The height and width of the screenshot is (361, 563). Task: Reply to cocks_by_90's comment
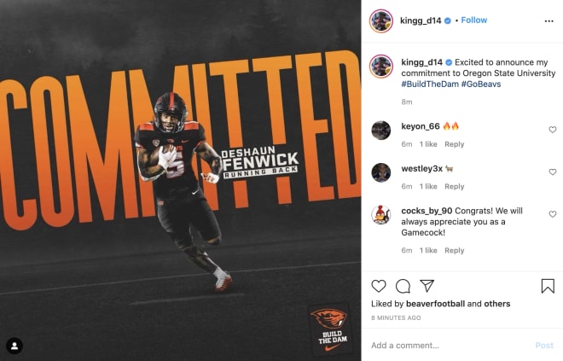pos(454,250)
